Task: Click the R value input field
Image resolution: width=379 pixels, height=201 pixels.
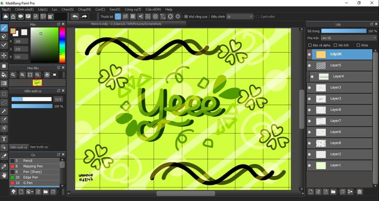Action: pyautogui.click(x=21, y=41)
